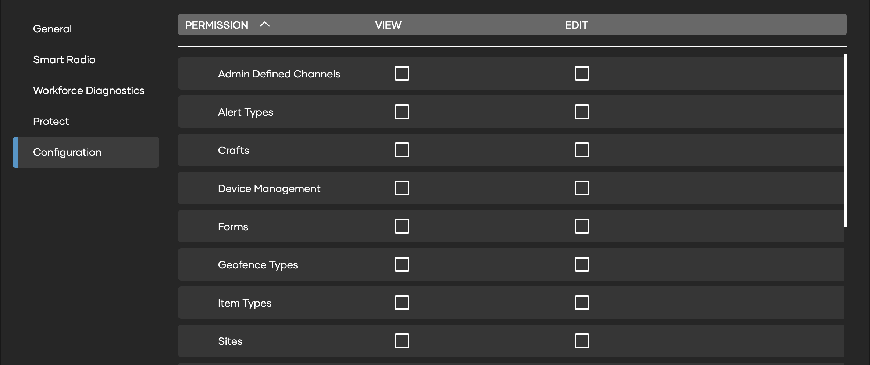The width and height of the screenshot is (870, 365).
Task: Enable Edit for Admin Defined Channels
Action: point(582,73)
